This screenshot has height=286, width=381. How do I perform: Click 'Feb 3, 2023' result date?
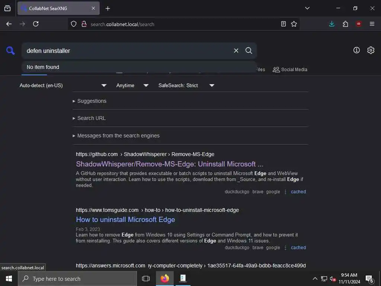88,229
